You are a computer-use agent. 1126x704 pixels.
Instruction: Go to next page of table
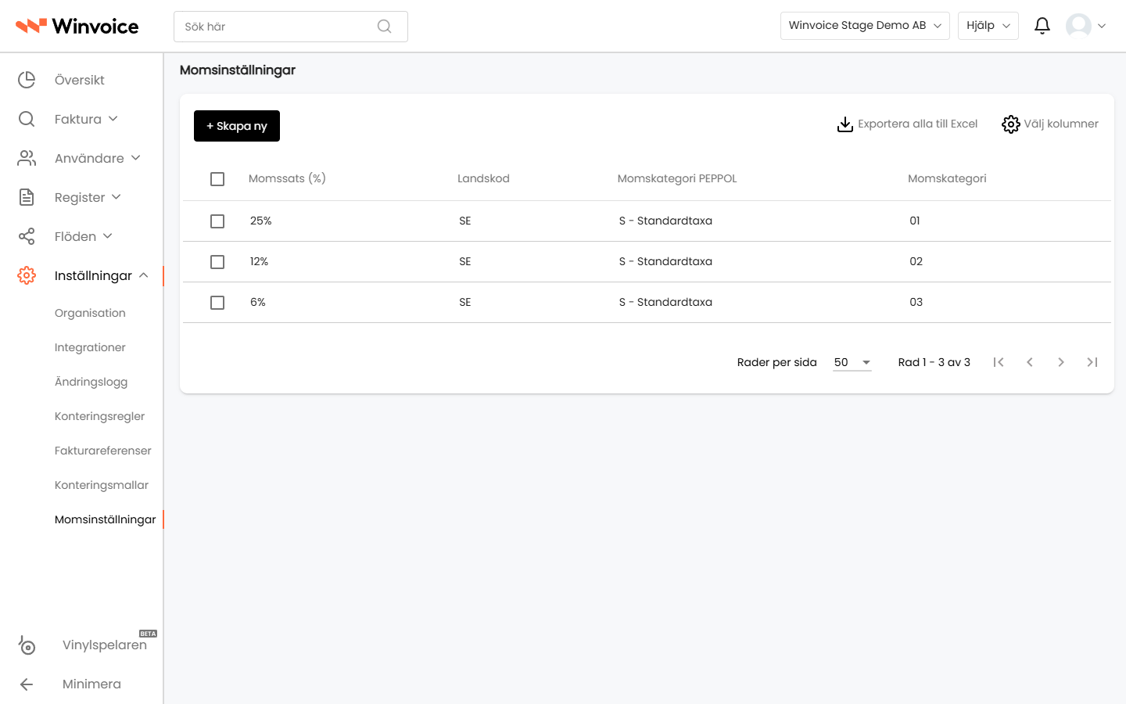point(1061,362)
